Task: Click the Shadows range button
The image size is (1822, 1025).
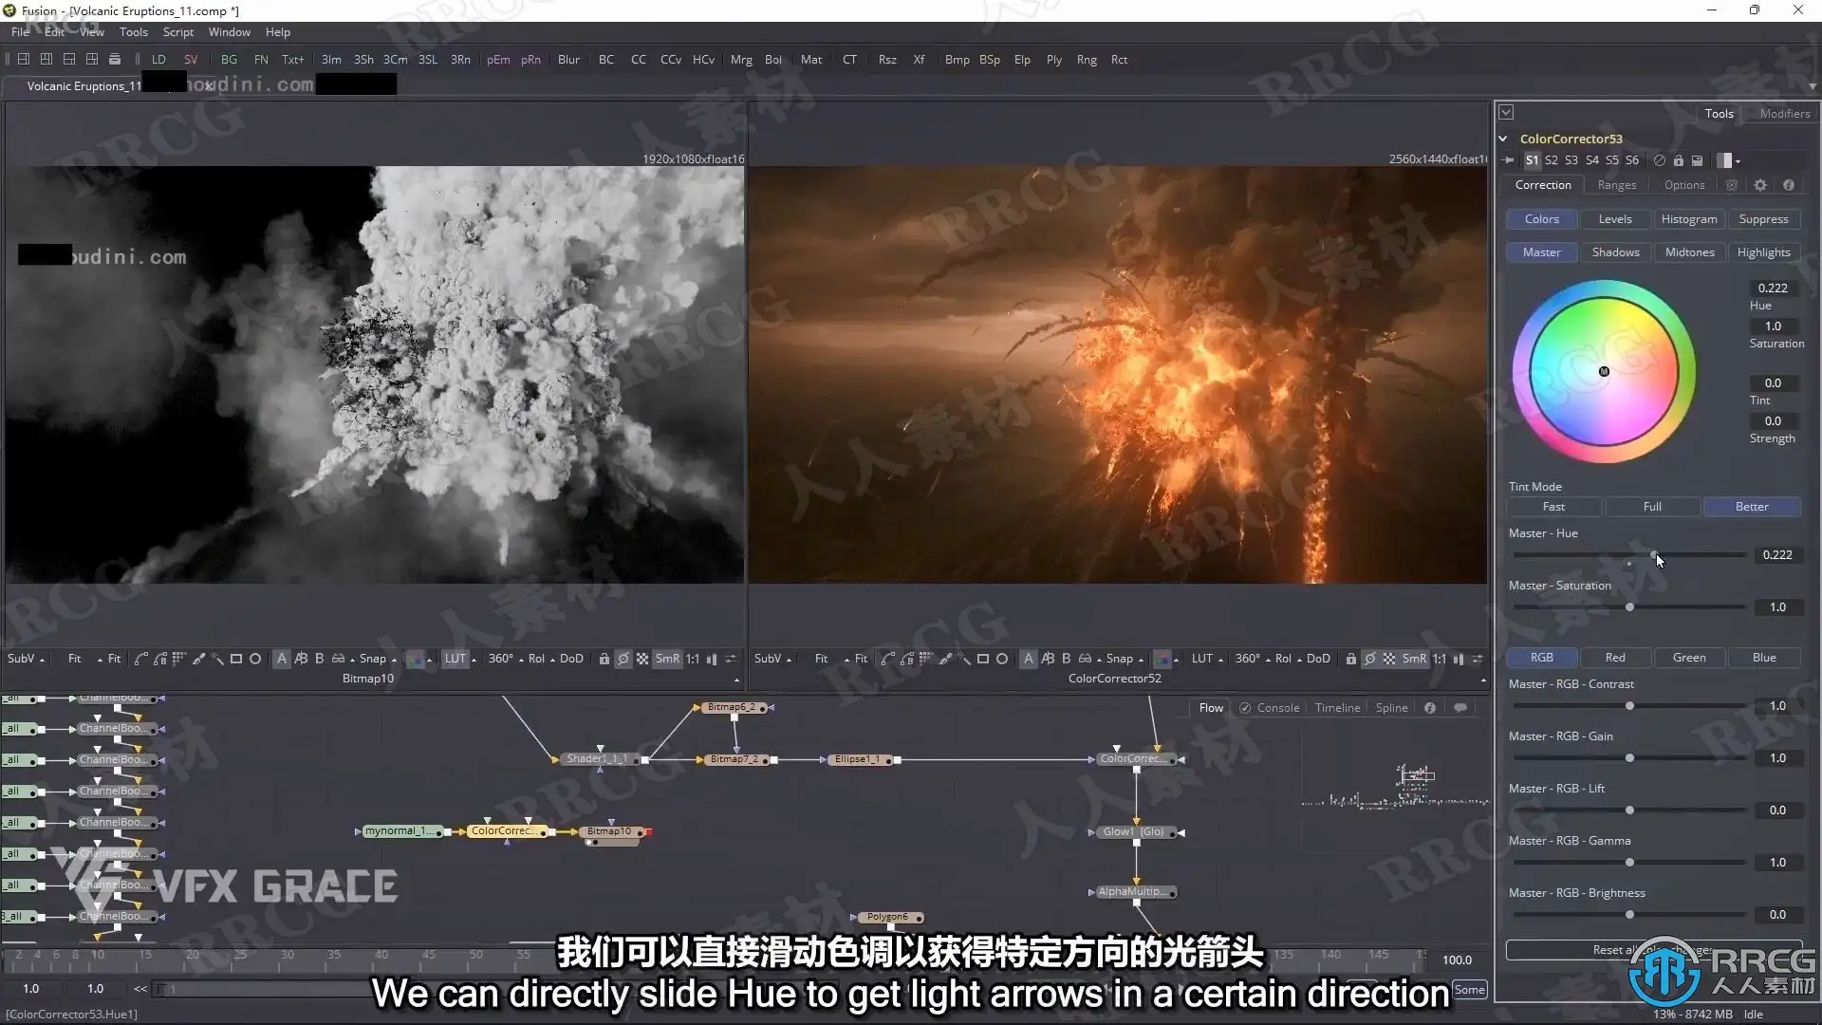Action: (1615, 252)
